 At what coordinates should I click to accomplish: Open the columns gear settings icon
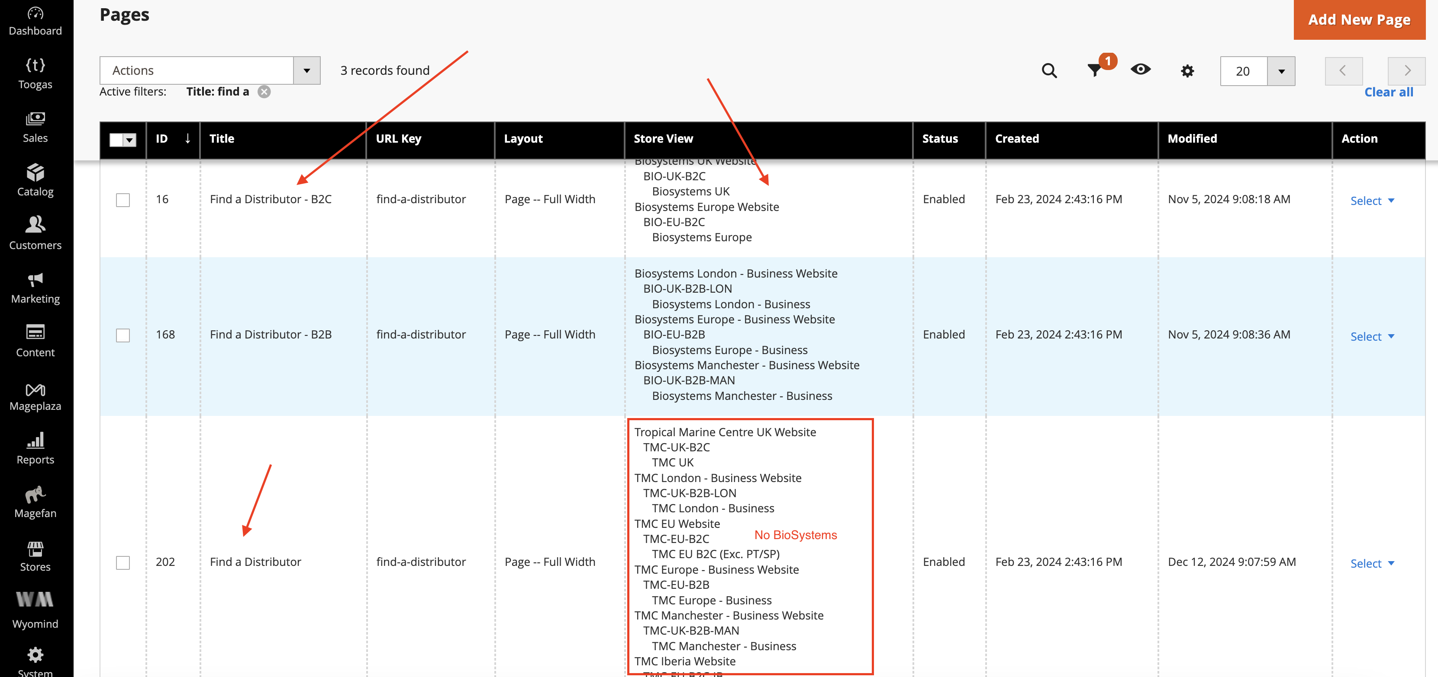[1187, 71]
